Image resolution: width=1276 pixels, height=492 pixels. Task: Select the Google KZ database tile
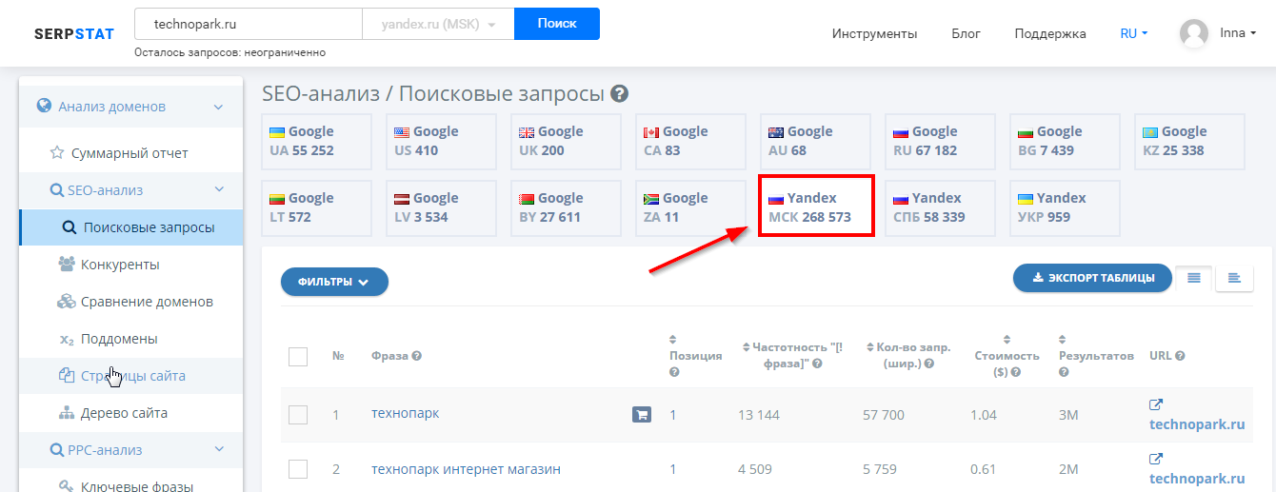pyautogui.click(x=1189, y=142)
